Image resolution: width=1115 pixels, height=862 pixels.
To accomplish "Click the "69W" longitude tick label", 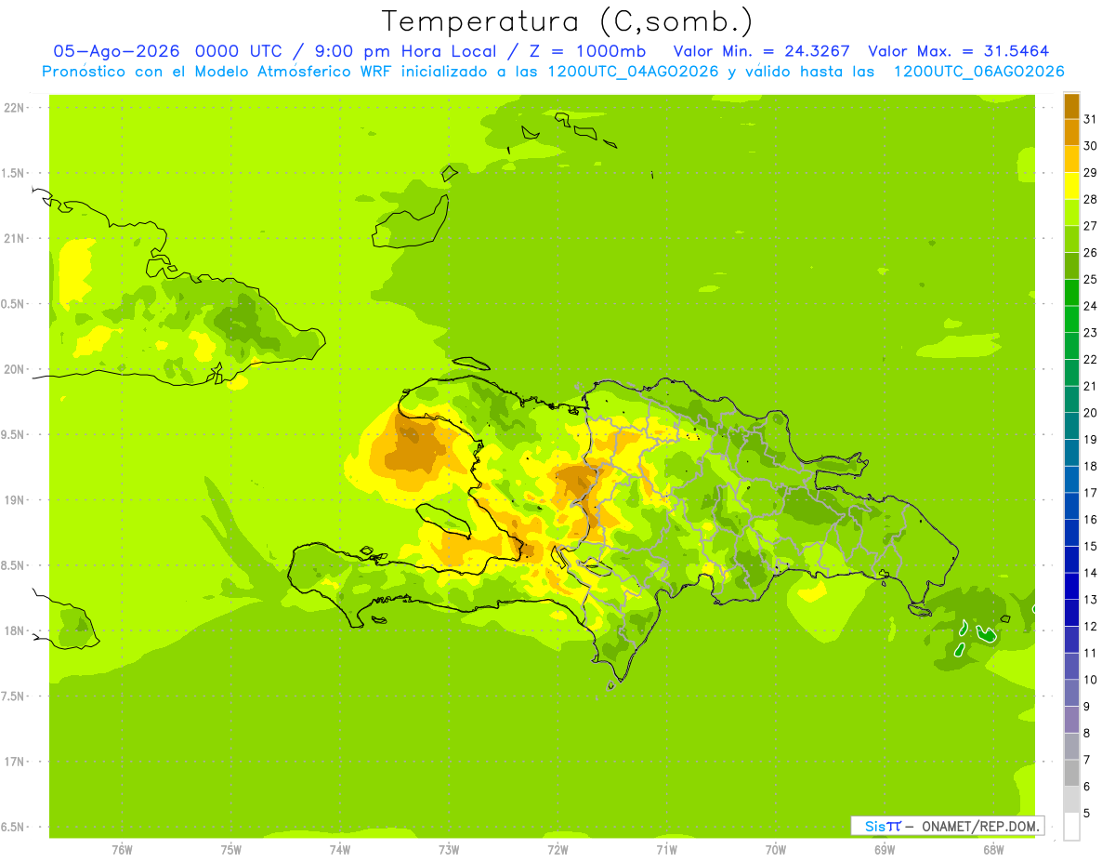I will (884, 850).
